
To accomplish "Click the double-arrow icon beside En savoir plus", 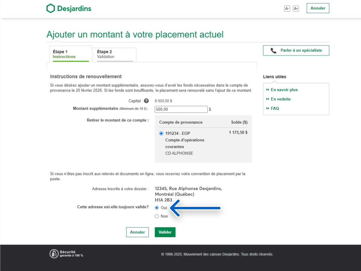I will click(x=267, y=90).
